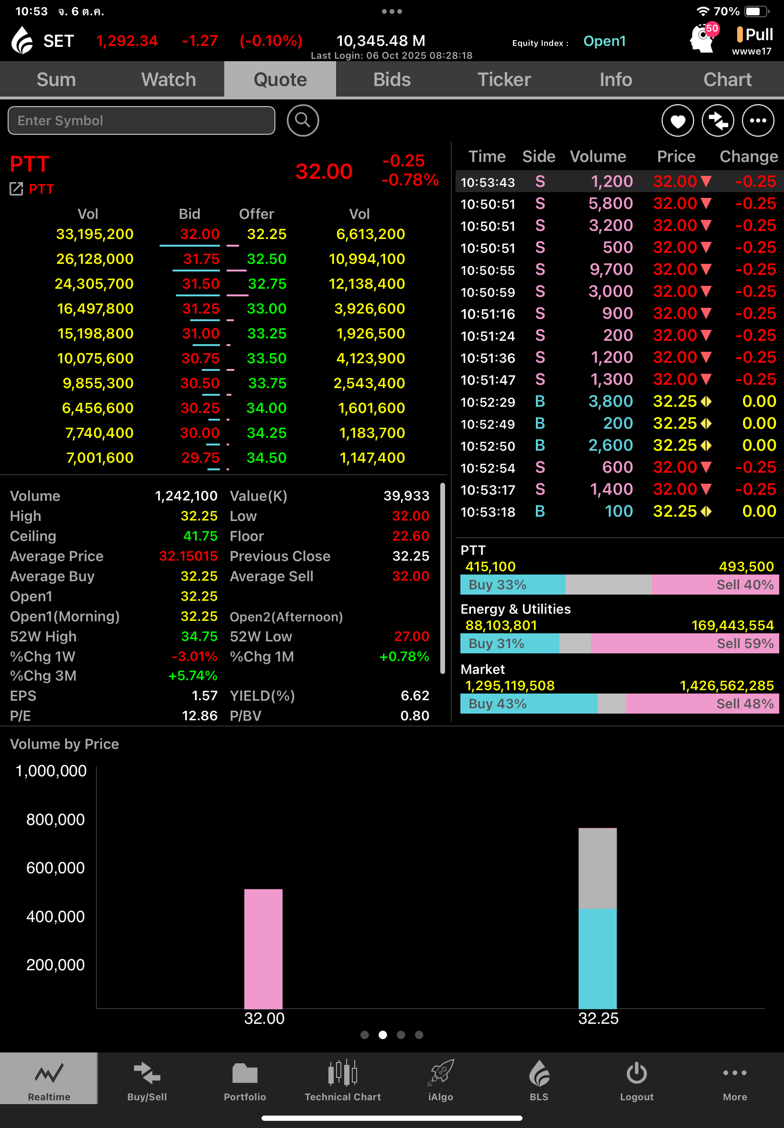Open the Ticker tab
The width and height of the screenshot is (784, 1128).
(x=504, y=79)
